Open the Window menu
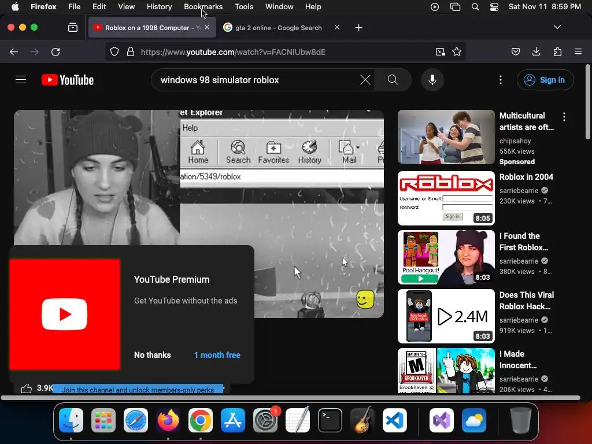 (279, 6)
